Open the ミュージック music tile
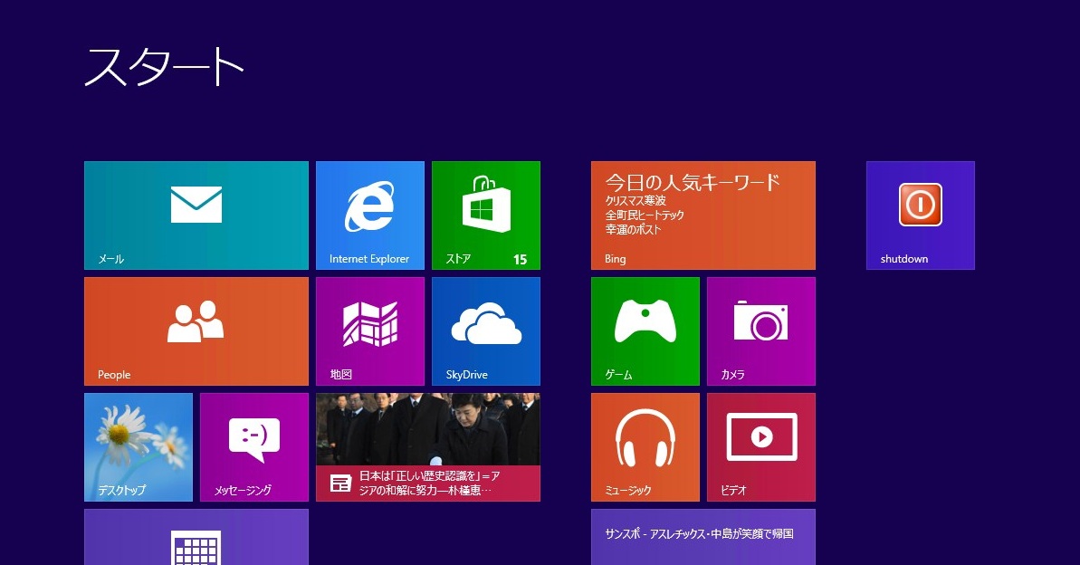This screenshot has width=1080, height=565. (645, 447)
